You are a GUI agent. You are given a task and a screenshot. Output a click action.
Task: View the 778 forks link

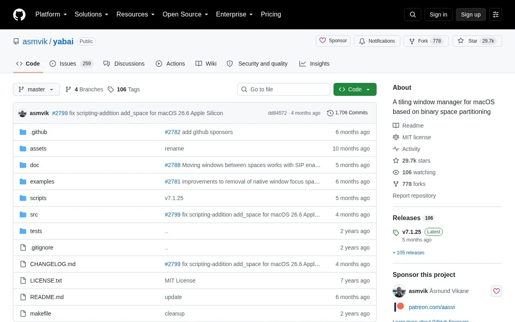tap(409, 184)
